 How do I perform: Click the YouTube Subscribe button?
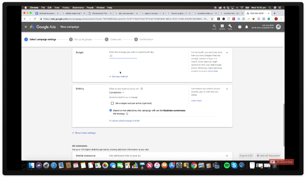(282, 162)
